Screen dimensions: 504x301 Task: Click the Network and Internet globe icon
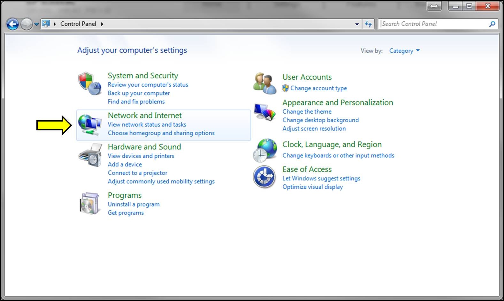click(x=90, y=125)
